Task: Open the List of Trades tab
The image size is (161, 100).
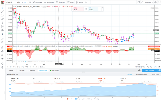Action: click(x=155, y=74)
